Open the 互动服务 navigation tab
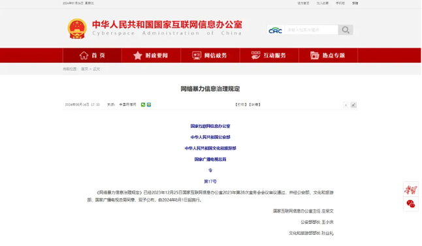The width and height of the screenshot is (422, 246). pyautogui.click(x=269, y=55)
